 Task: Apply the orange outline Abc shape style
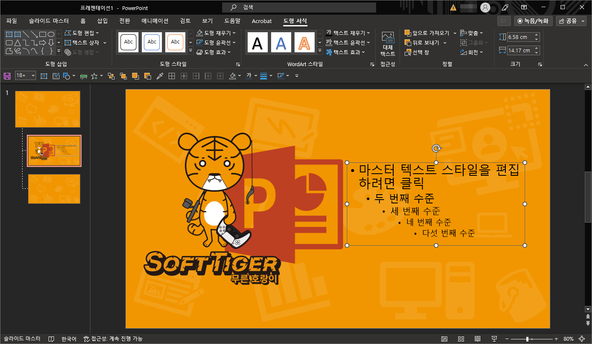pos(175,42)
